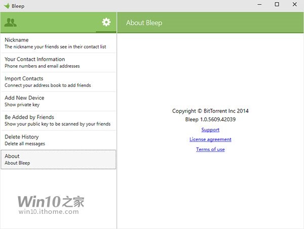The height and width of the screenshot is (229, 304).
Task: Click the version text Bleep 1.0.5609.42039
Action: 210,119
